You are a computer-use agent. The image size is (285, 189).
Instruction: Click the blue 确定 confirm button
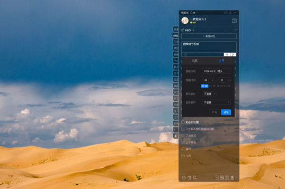click(x=226, y=112)
